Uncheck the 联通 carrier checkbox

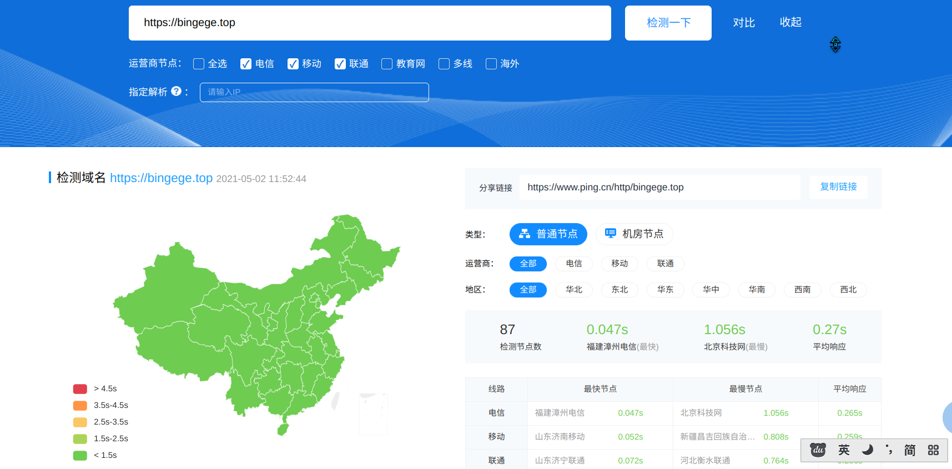340,64
